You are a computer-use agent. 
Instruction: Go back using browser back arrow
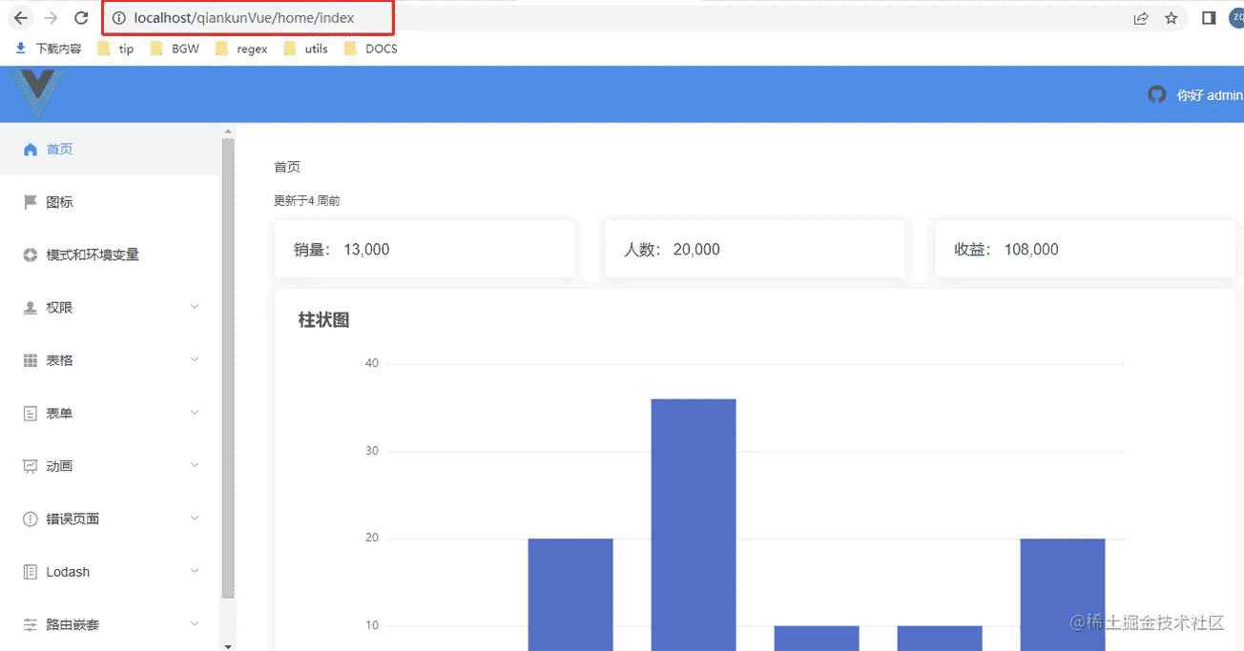click(21, 18)
